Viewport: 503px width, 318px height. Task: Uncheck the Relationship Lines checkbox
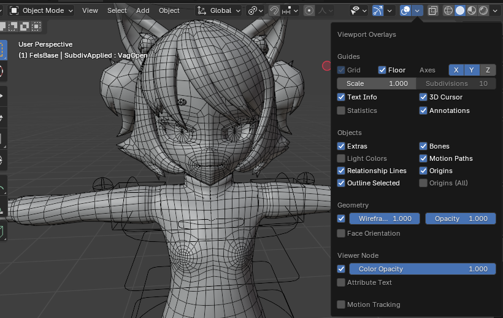point(341,171)
